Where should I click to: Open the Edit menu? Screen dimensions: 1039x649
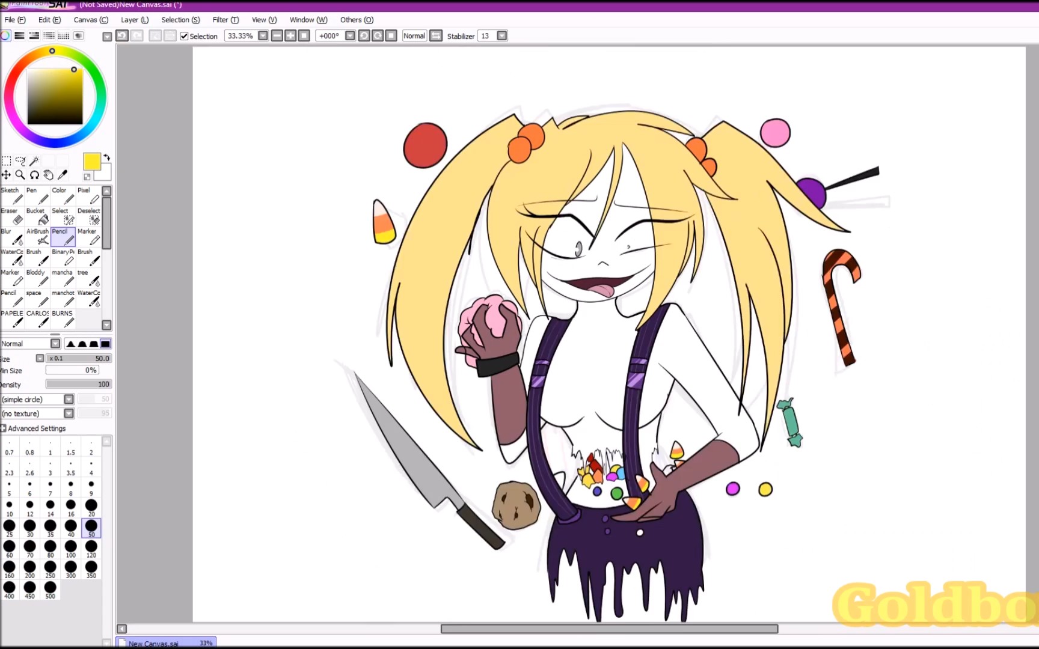[x=49, y=20]
